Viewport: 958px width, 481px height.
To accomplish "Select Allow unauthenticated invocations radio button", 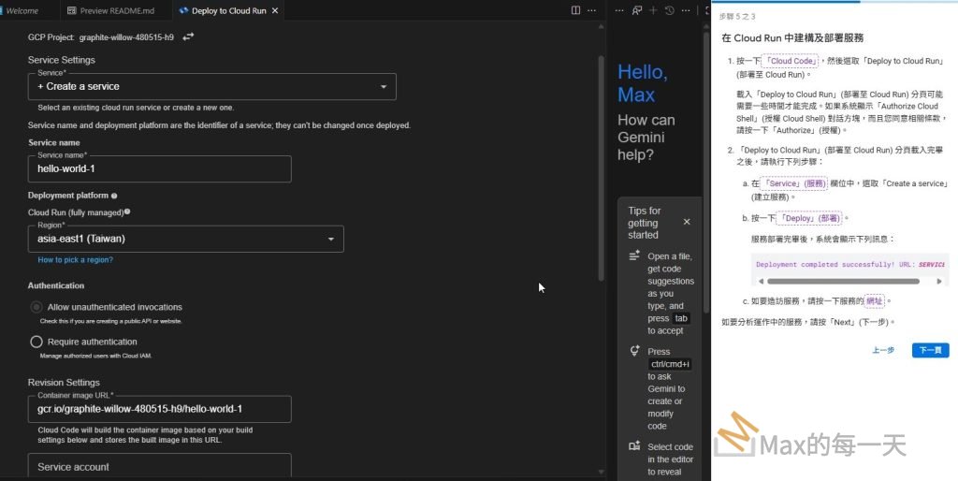I will click(x=36, y=307).
